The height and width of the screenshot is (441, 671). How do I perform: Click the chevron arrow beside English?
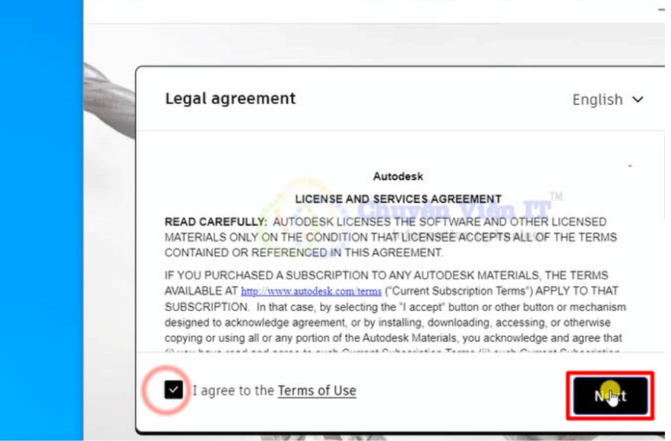[638, 99]
